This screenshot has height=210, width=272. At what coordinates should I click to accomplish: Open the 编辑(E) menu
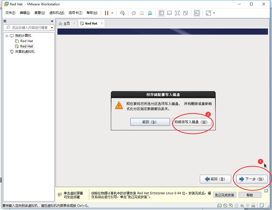[25, 13]
